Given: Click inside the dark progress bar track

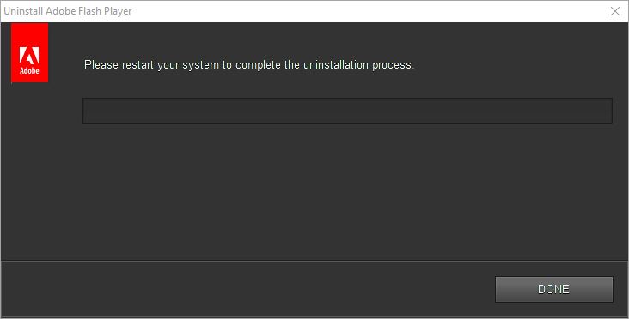Looking at the screenshot, I should pyautogui.click(x=347, y=111).
